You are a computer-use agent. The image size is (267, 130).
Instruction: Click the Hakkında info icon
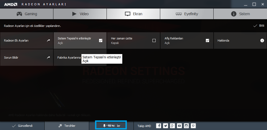[262, 40]
